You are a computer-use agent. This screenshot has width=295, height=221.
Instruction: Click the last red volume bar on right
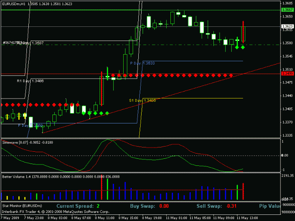[243, 191]
